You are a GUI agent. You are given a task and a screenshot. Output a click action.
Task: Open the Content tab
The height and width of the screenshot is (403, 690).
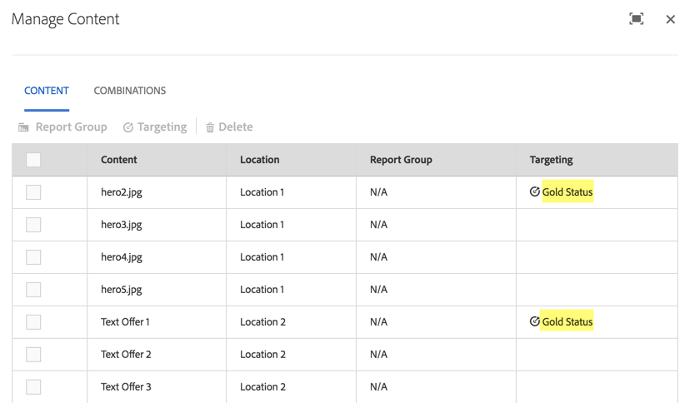pyautogui.click(x=47, y=91)
